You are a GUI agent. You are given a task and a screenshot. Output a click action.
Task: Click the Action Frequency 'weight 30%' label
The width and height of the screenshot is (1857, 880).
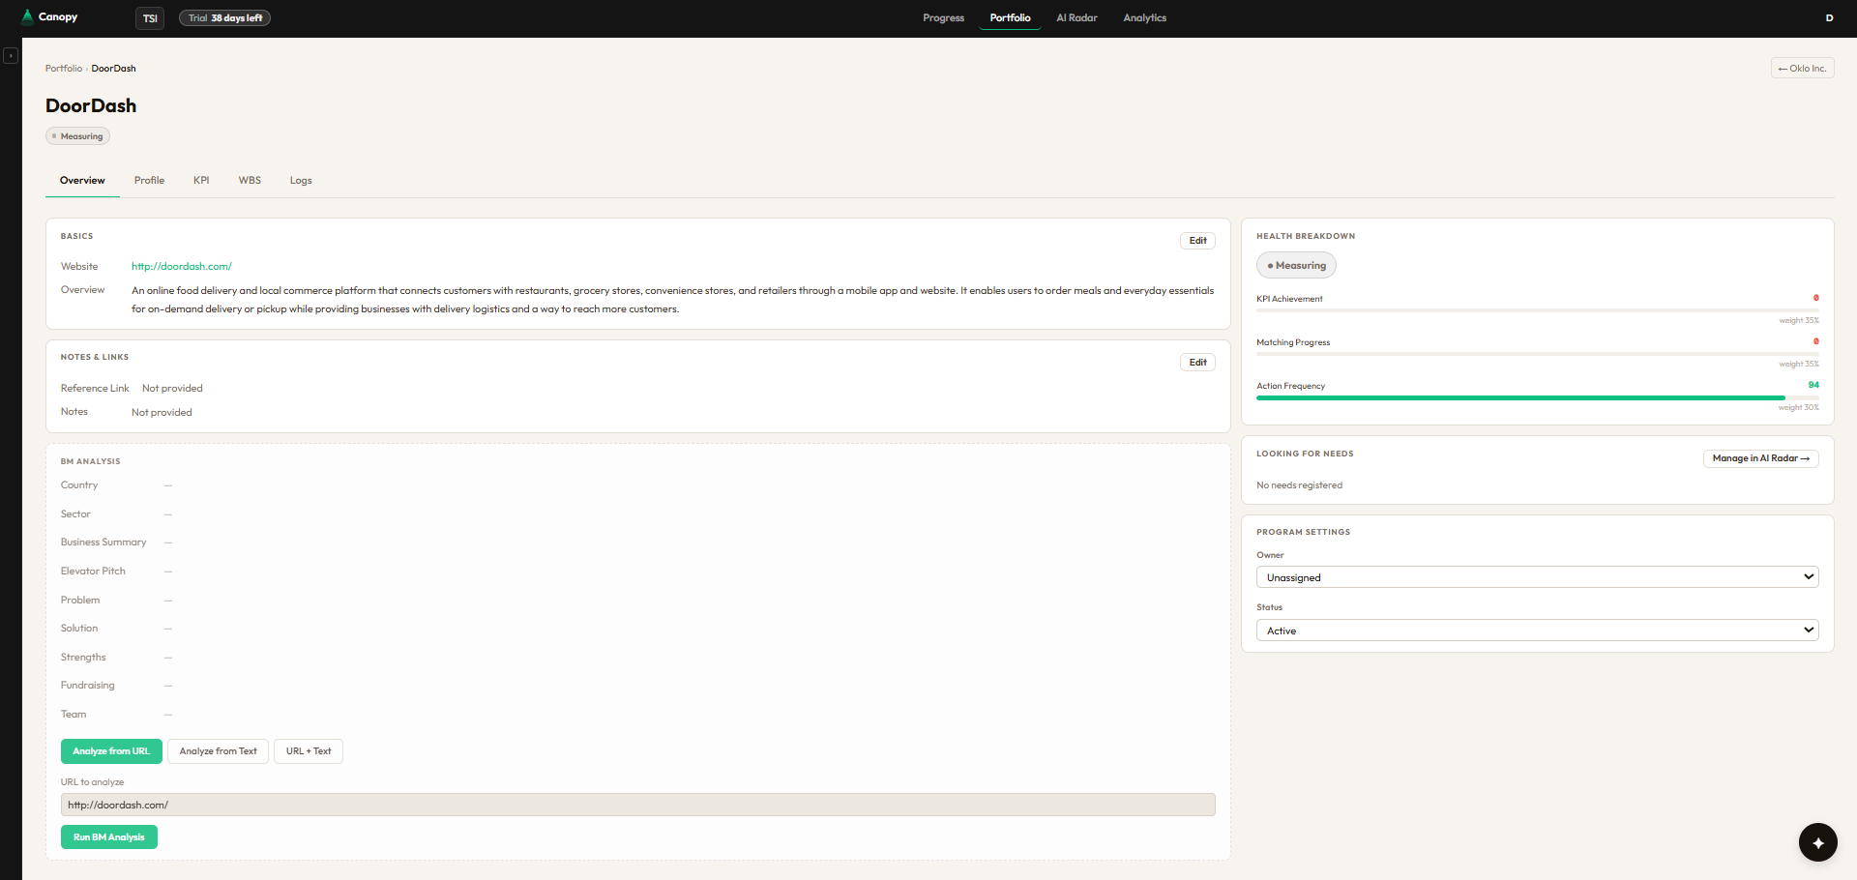click(1799, 408)
